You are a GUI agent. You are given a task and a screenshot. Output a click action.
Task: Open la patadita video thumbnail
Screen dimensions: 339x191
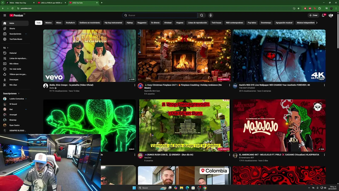coord(90,55)
